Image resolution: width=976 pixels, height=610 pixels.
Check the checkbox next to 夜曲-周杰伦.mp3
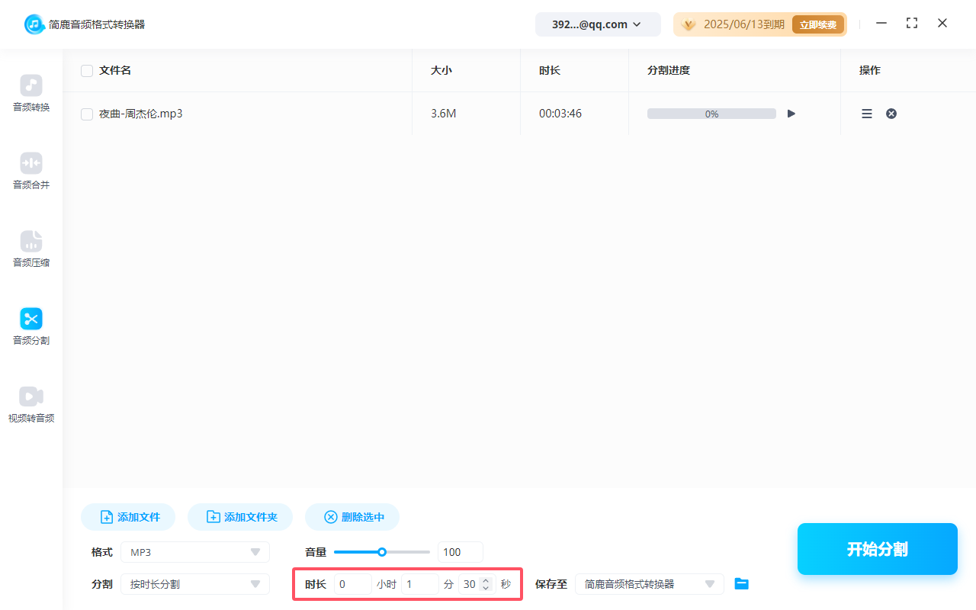[87, 113]
